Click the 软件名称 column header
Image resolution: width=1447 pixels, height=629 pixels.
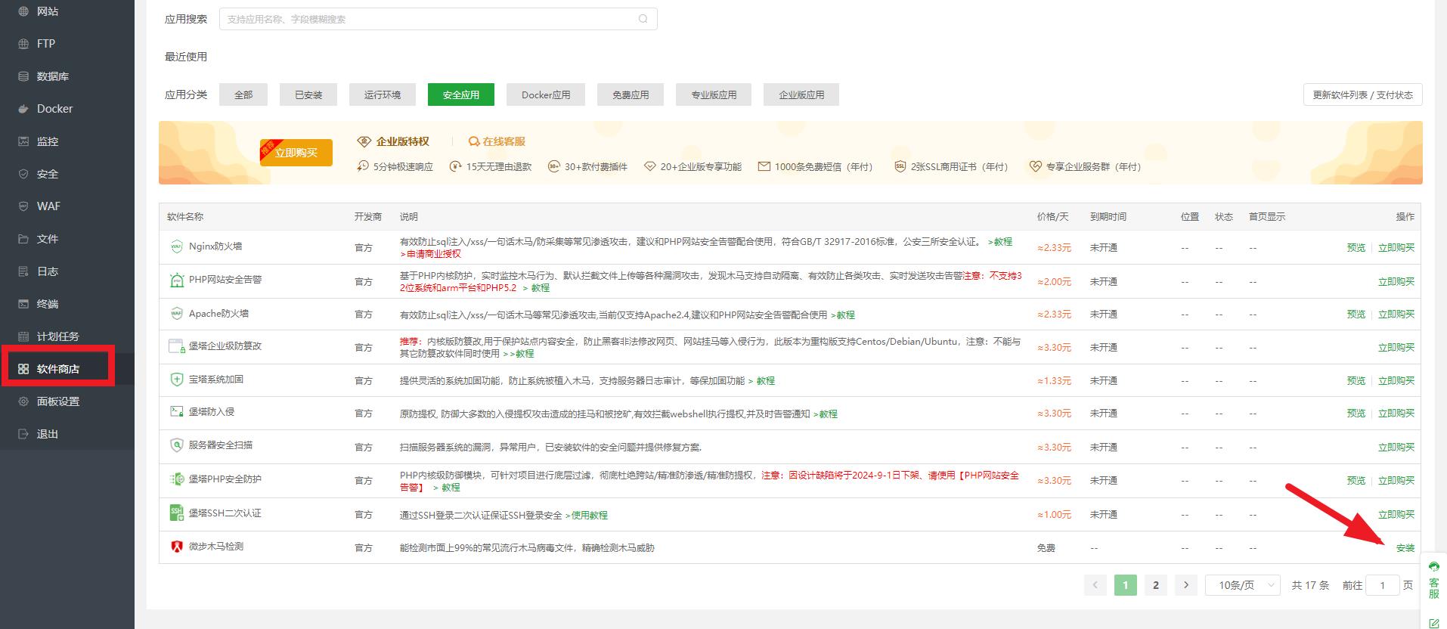click(185, 217)
